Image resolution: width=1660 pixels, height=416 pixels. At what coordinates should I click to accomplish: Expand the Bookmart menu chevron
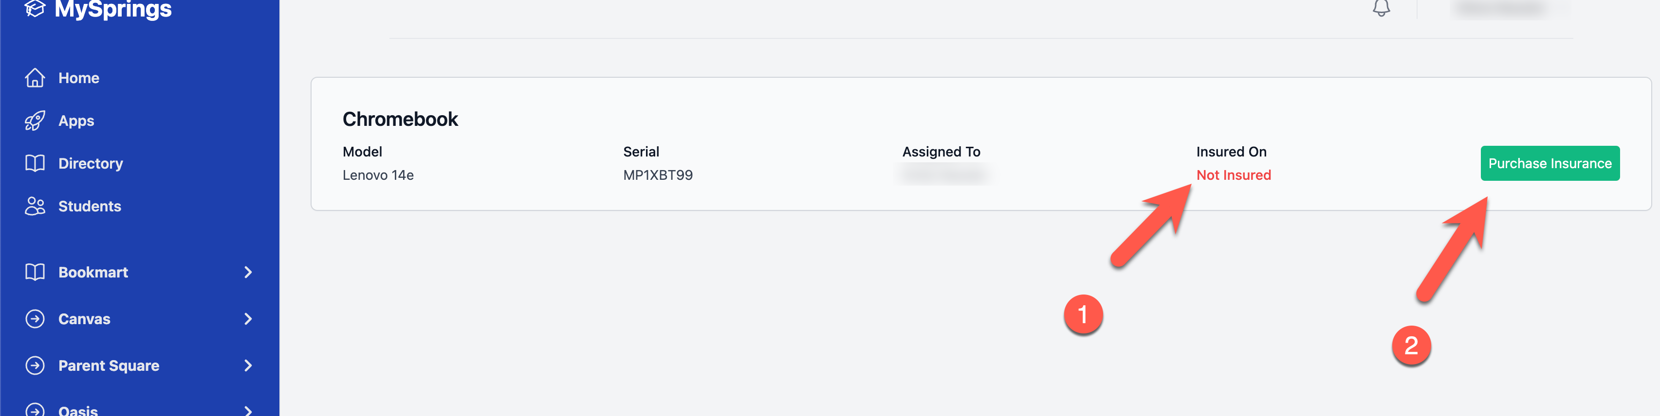pos(248,272)
